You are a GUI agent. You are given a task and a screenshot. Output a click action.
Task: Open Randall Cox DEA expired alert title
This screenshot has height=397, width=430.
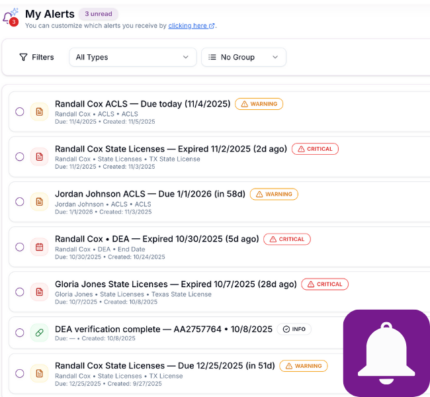(x=156, y=239)
